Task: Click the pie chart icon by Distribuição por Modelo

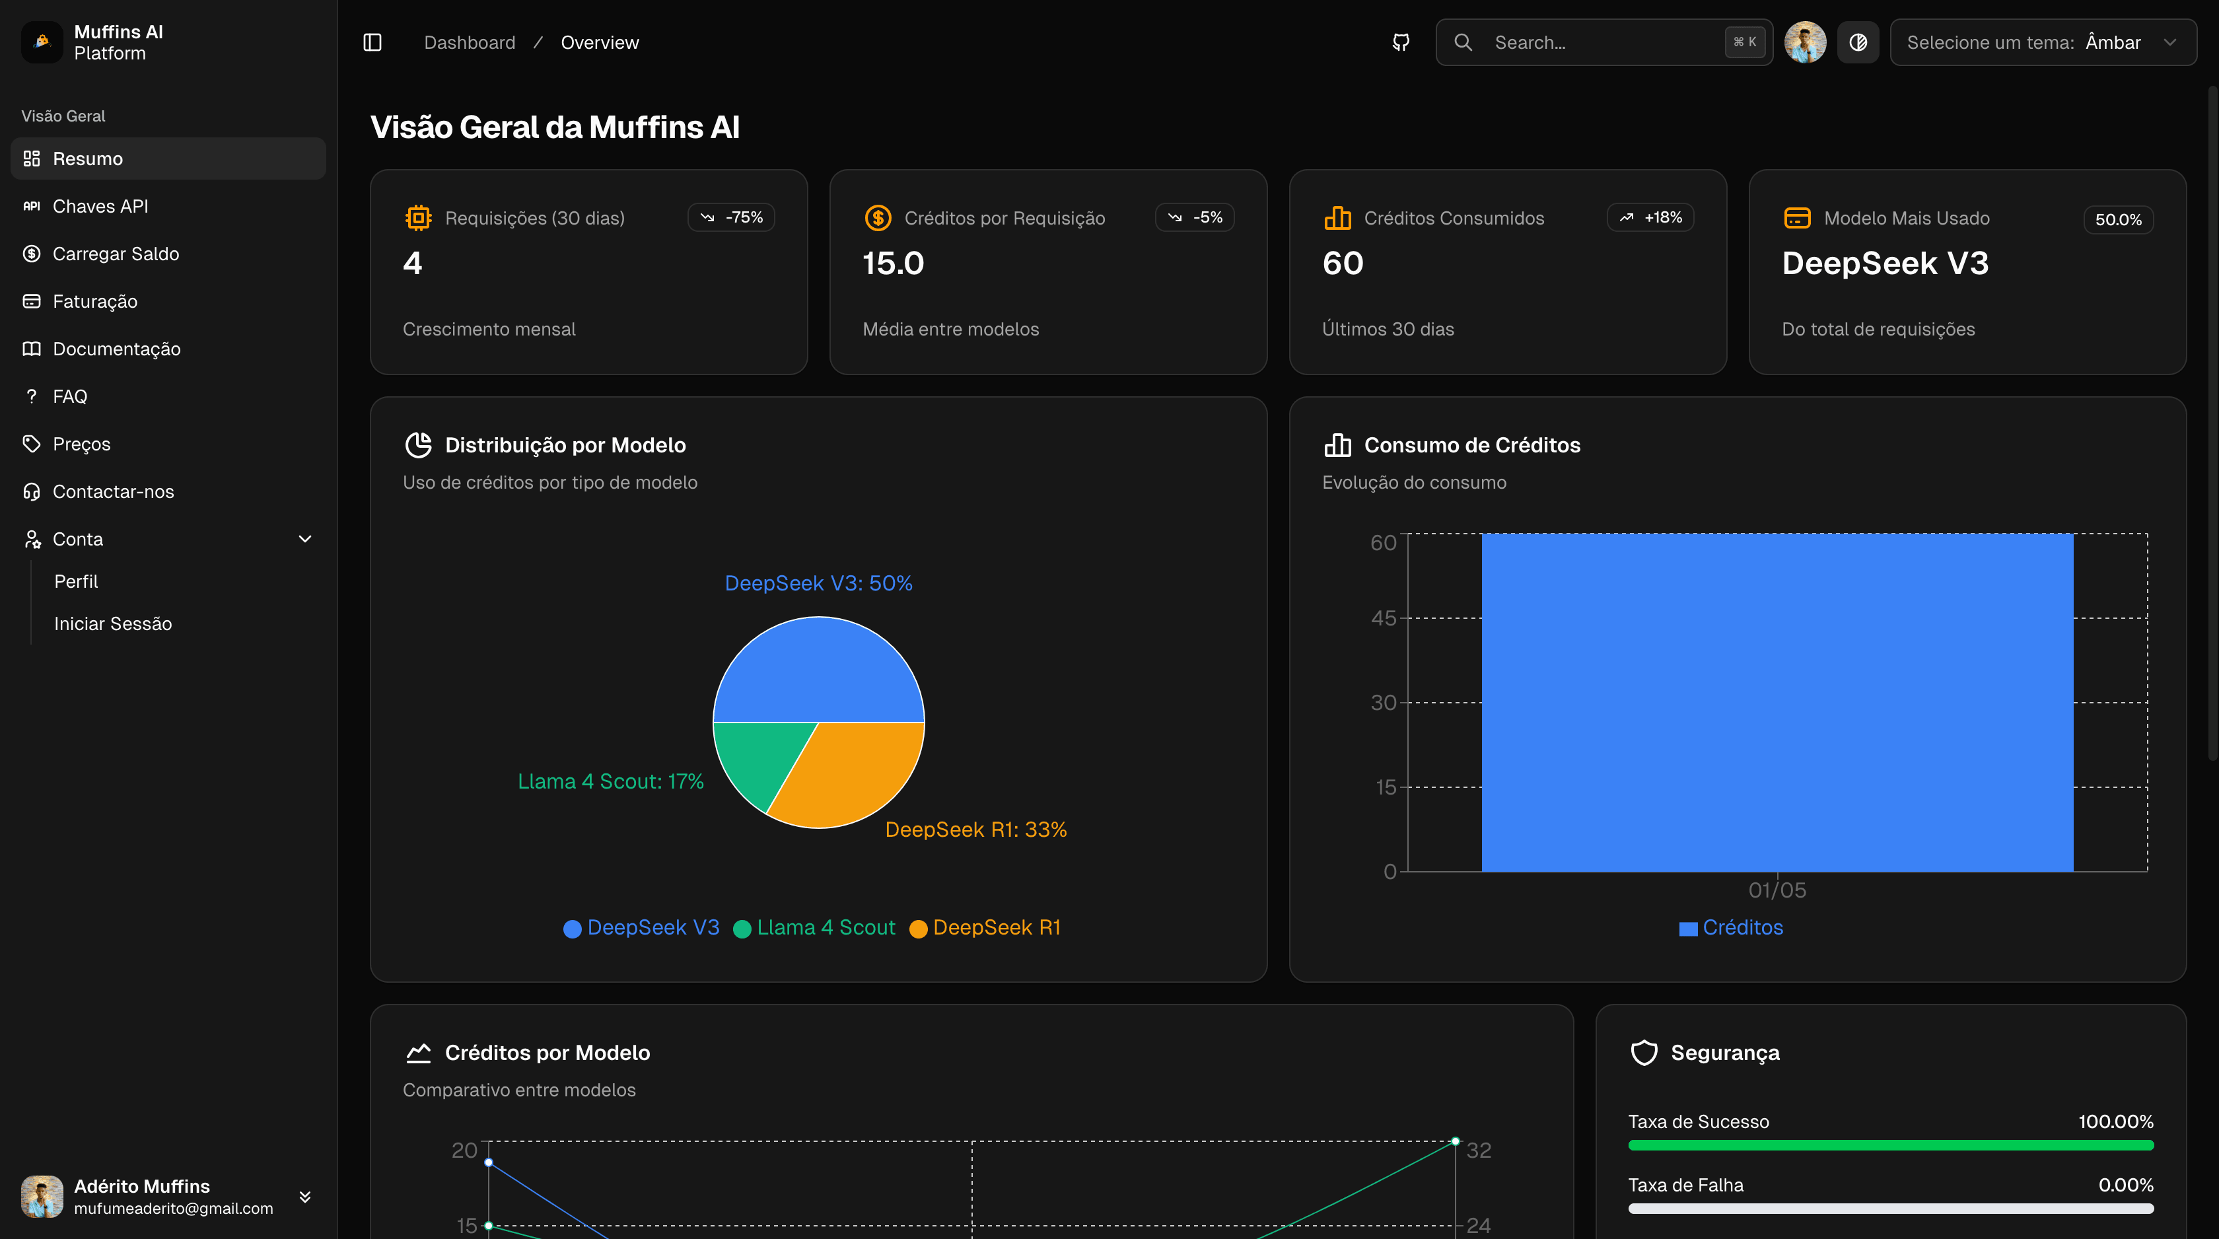Action: [x=419, y=444]
